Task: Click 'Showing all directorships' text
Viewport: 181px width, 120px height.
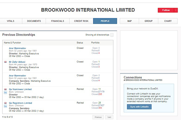Action: tap(97, 35)
